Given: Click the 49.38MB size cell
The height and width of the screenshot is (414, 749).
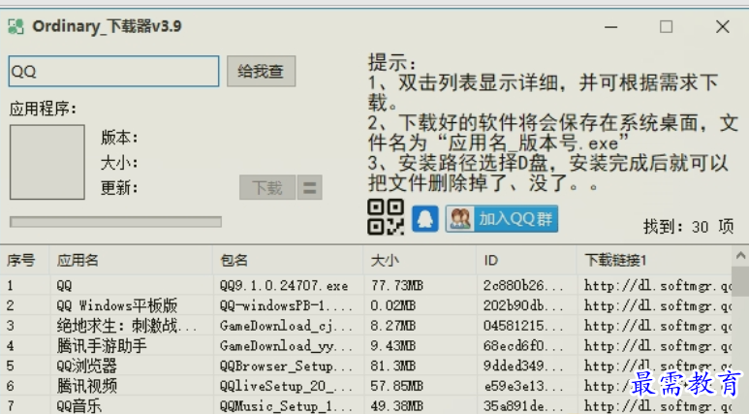Looking at the screenshot, I should 397,406.
